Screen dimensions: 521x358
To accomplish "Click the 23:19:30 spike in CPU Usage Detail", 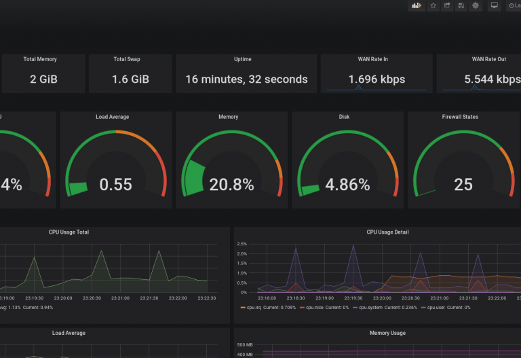I will 353,247.
